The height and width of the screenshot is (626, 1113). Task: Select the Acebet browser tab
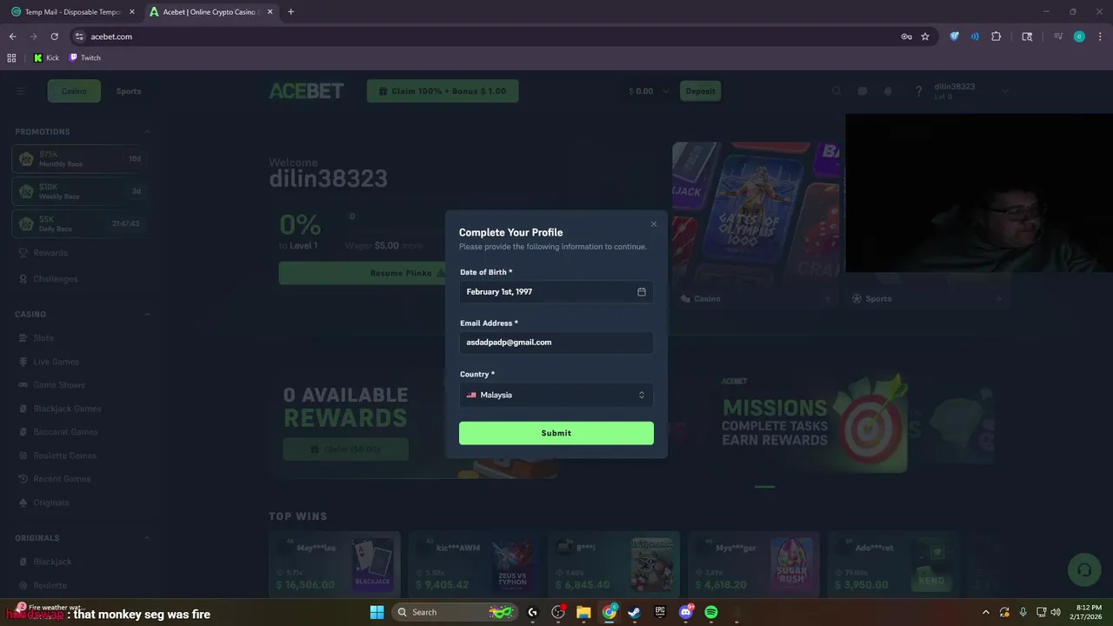pos(211,12)
